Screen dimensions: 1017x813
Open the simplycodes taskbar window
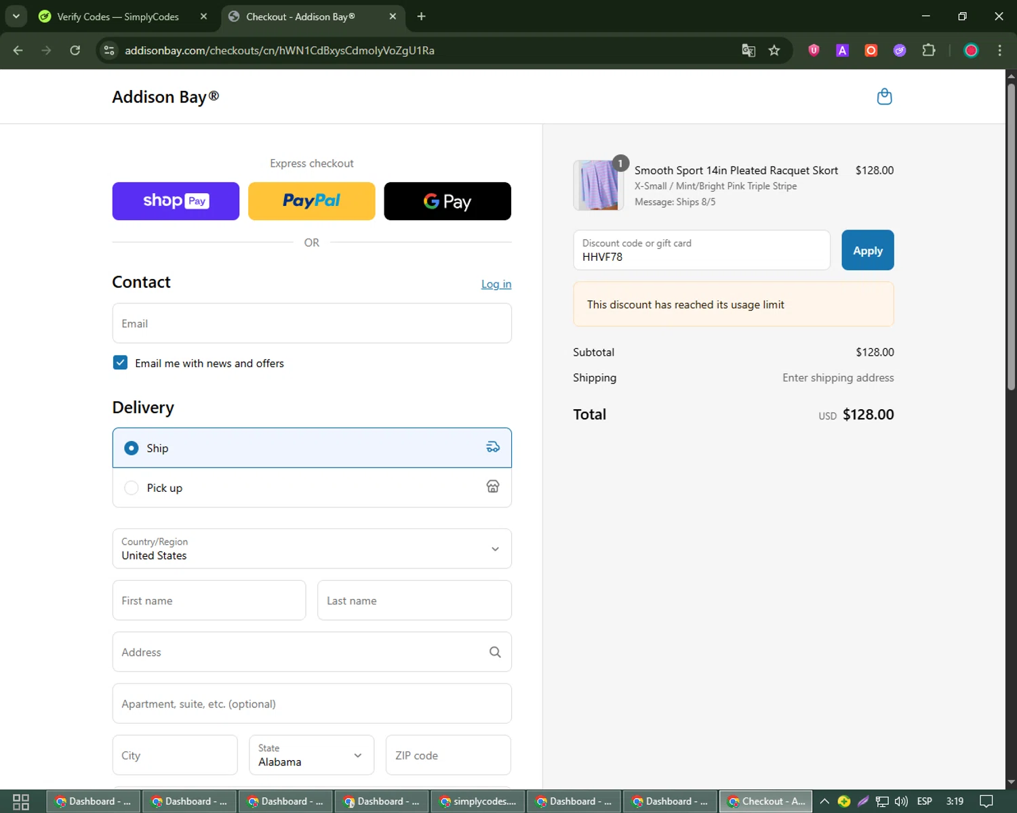[477, 801]
